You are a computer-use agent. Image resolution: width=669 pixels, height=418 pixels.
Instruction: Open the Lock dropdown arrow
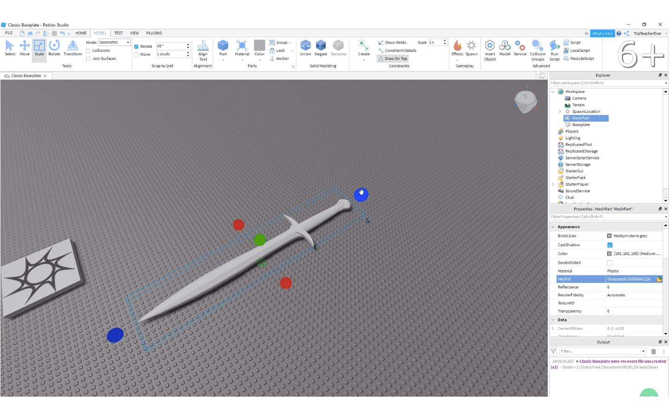[x=293, y=51]
